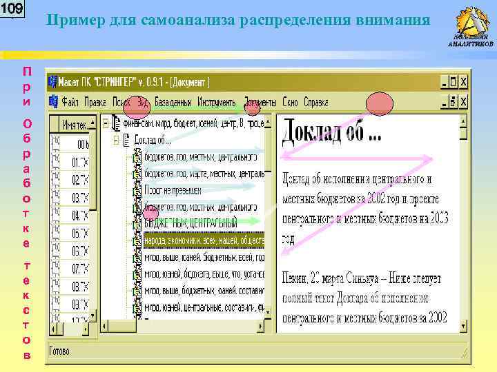Click the icon beside 'народа, экономики'

point(137,240)
